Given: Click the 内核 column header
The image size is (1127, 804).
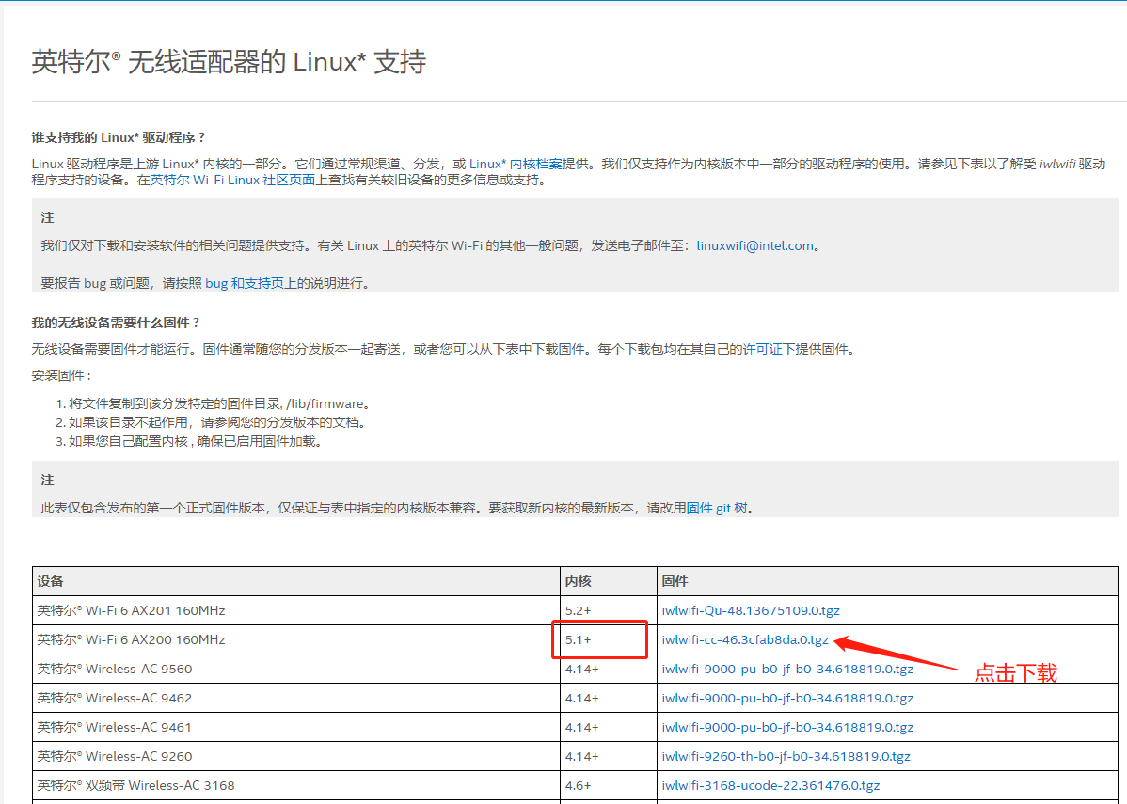Looking at the screenshot, I should [608, 581].
